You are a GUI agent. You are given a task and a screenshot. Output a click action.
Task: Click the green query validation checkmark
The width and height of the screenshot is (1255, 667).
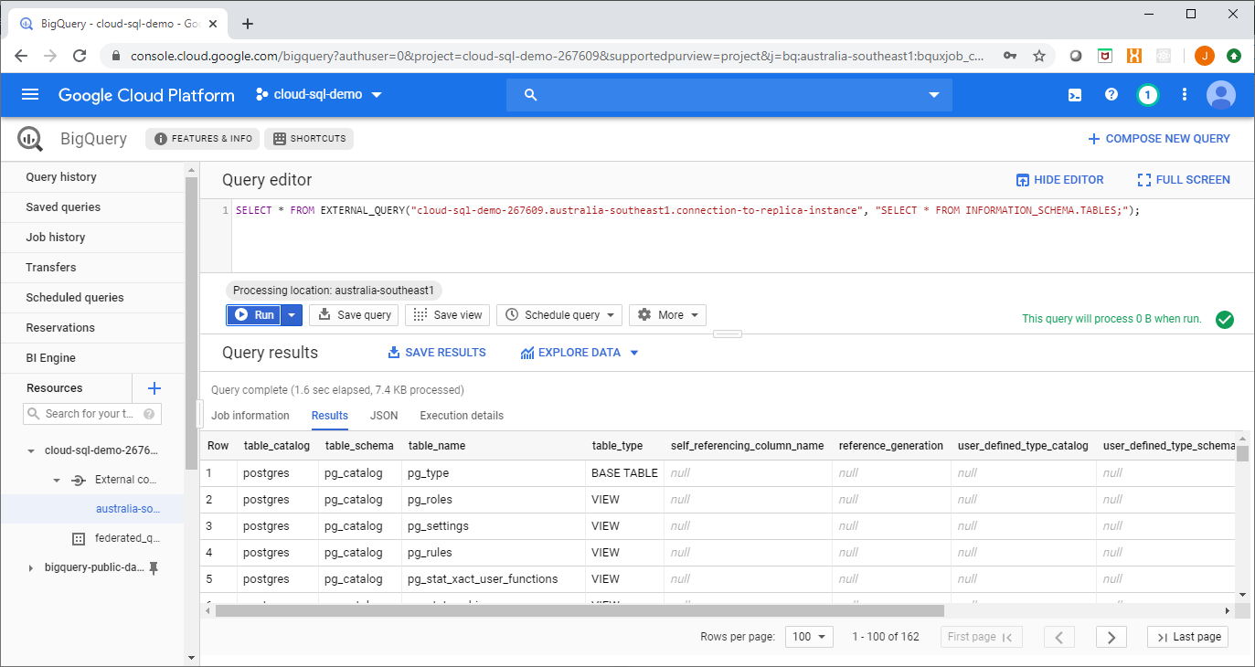tap(1225, 319)
